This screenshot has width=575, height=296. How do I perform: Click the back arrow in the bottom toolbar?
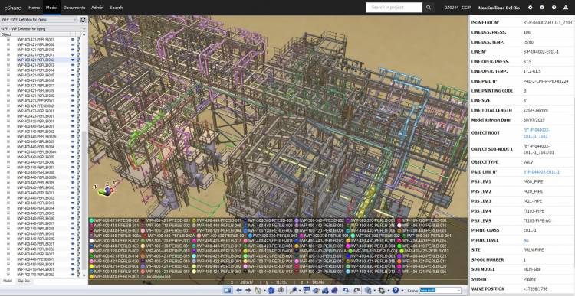(239, 290)
